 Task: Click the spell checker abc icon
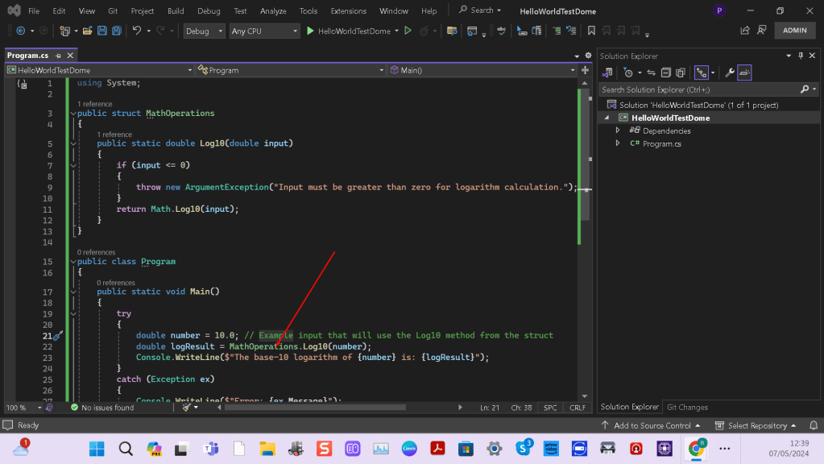(501, 31)
